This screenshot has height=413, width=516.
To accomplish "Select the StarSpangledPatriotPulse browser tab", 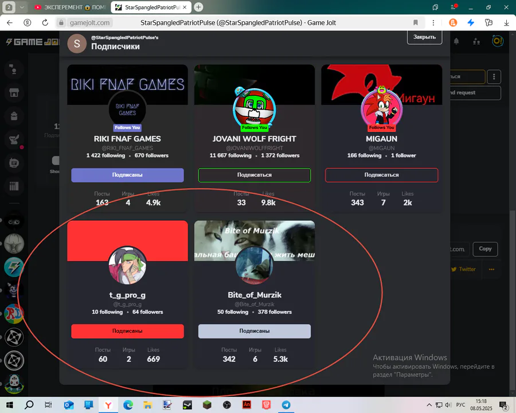I will [x=151, y=7].
